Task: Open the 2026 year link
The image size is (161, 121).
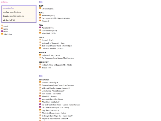Action: pos(41,2)
